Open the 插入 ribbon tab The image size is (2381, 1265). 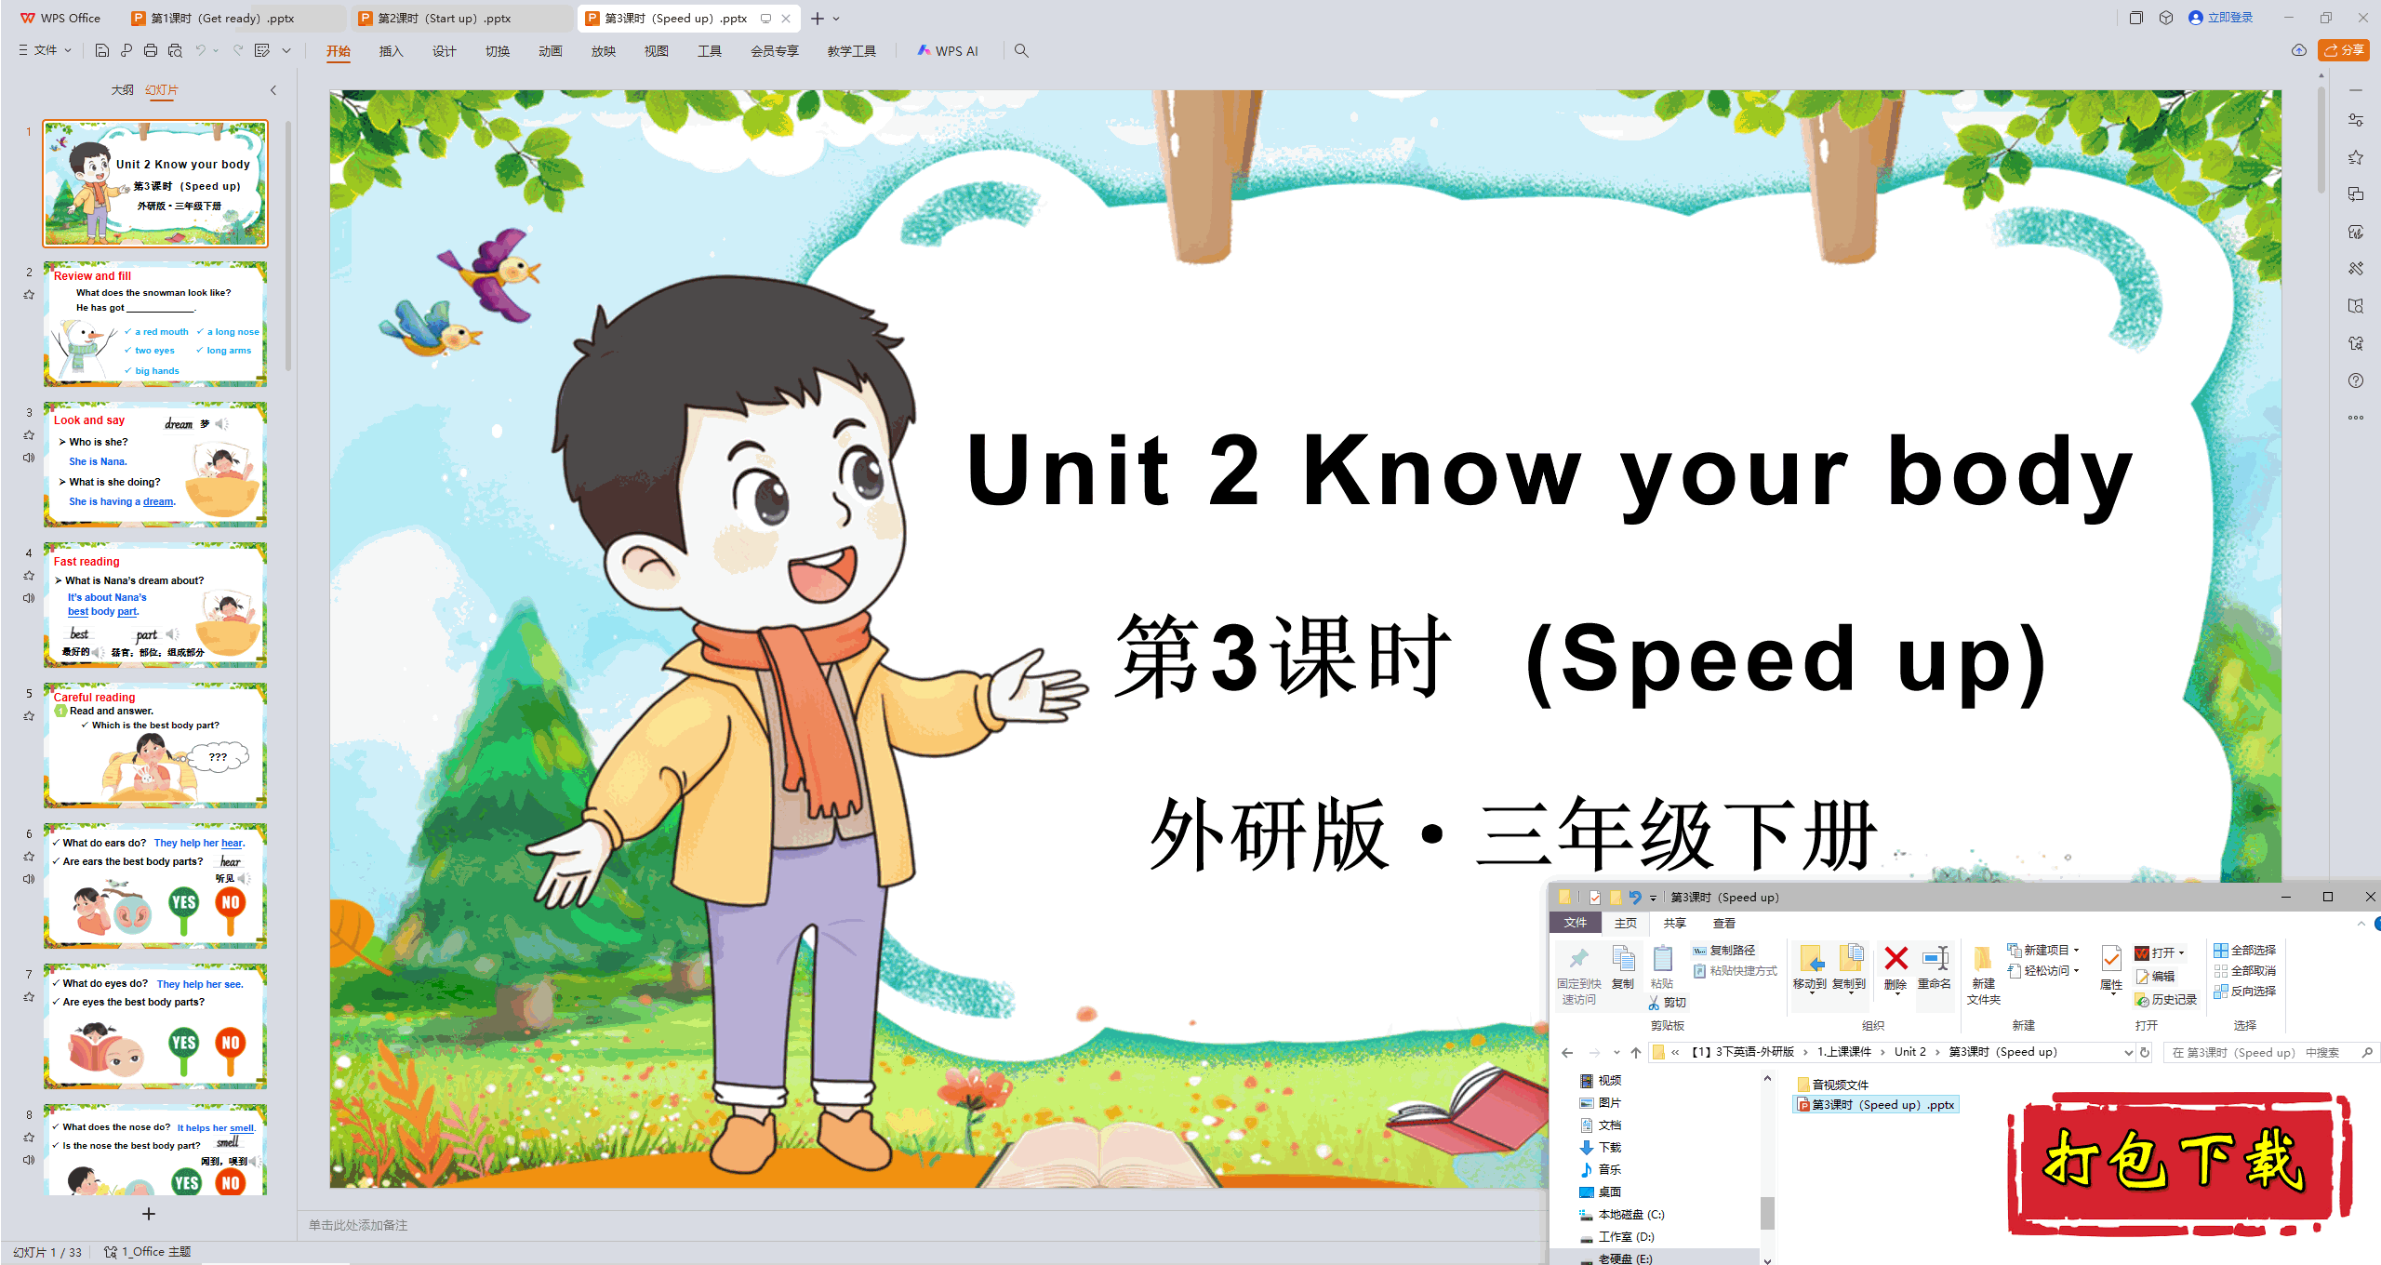391,51
